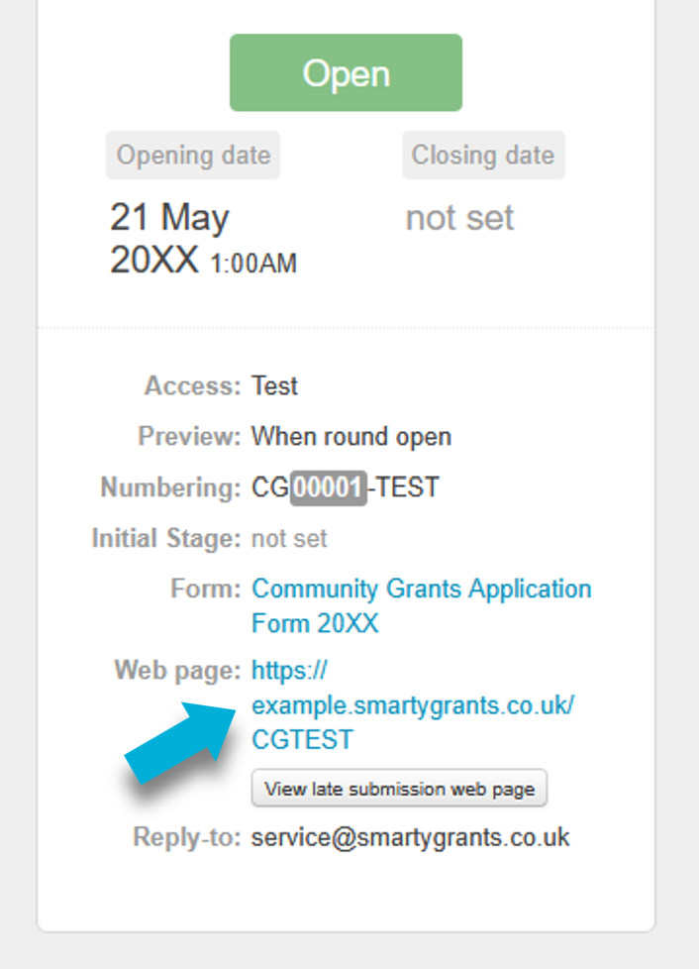Click the 'Initial Stage:' field label
699x969 pixels.
165,539
